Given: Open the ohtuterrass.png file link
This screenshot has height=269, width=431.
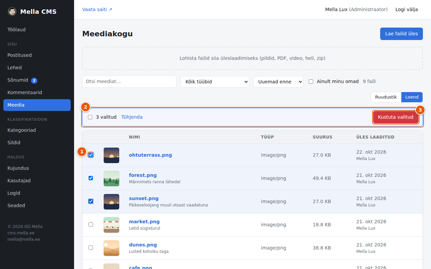Looking at the screenshot, I should coord(151,155).
